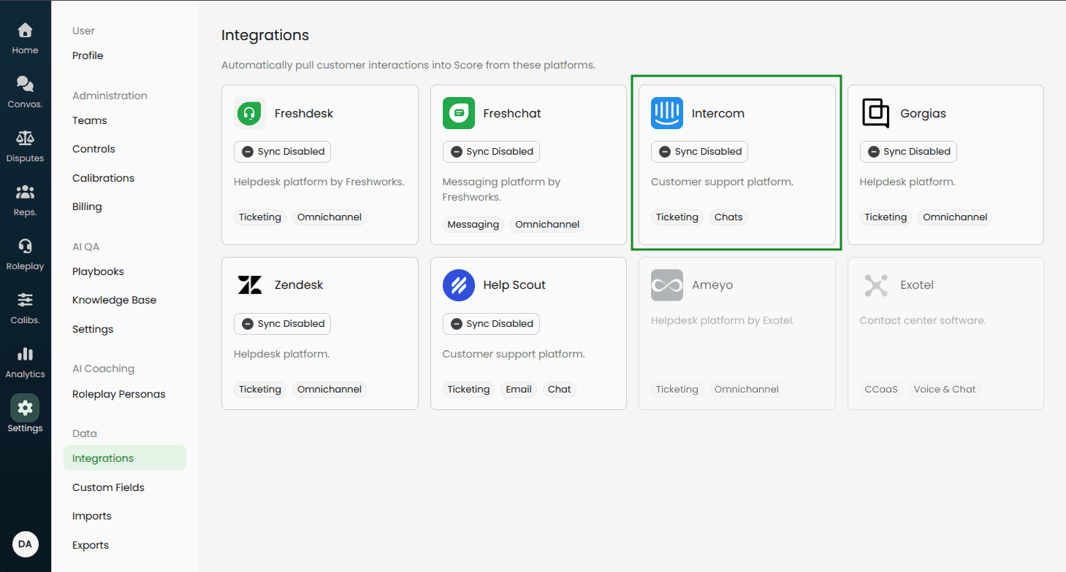The width and height of the screenshot is (1066, 572).
Task: Click the Gorgias logo icon
Action: coord(875,113)
